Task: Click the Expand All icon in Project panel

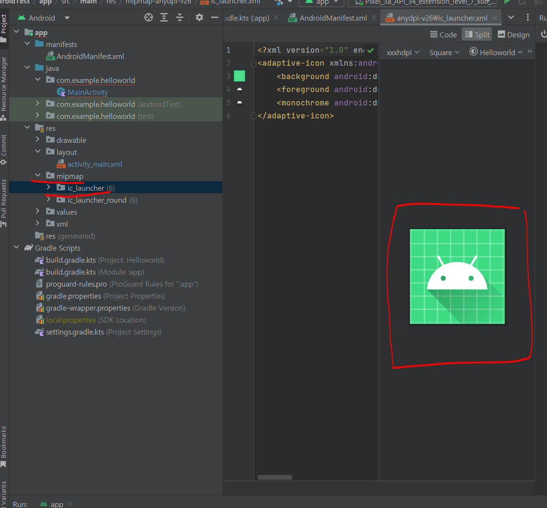Action: (x=164, y=17)
